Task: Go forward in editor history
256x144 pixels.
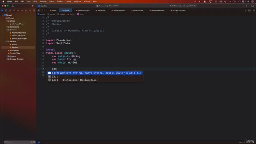Action: pyautogui.click(x=45, y=10)
